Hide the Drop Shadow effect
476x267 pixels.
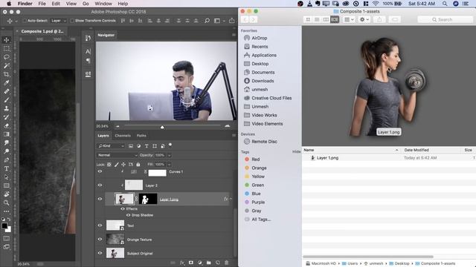[x=129, y=215]
